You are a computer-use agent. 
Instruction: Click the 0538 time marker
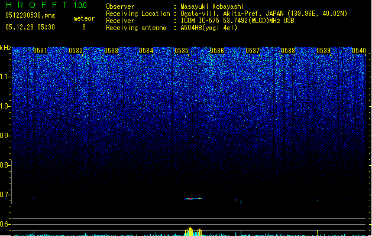tap(288, 51)
